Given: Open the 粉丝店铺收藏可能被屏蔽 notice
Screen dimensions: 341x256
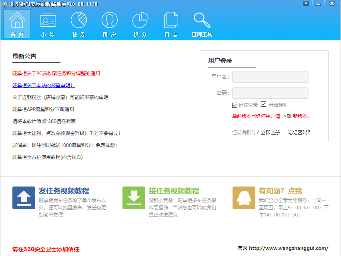Looking at the screenshot, I should pyautogui.click(x=60, y=97).
